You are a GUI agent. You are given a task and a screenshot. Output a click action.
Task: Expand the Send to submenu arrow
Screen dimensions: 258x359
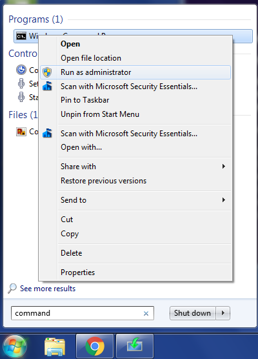point(224,200)
